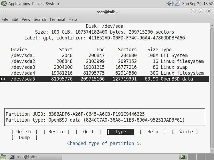Open the Terminal menu

(x=57, y=19)
